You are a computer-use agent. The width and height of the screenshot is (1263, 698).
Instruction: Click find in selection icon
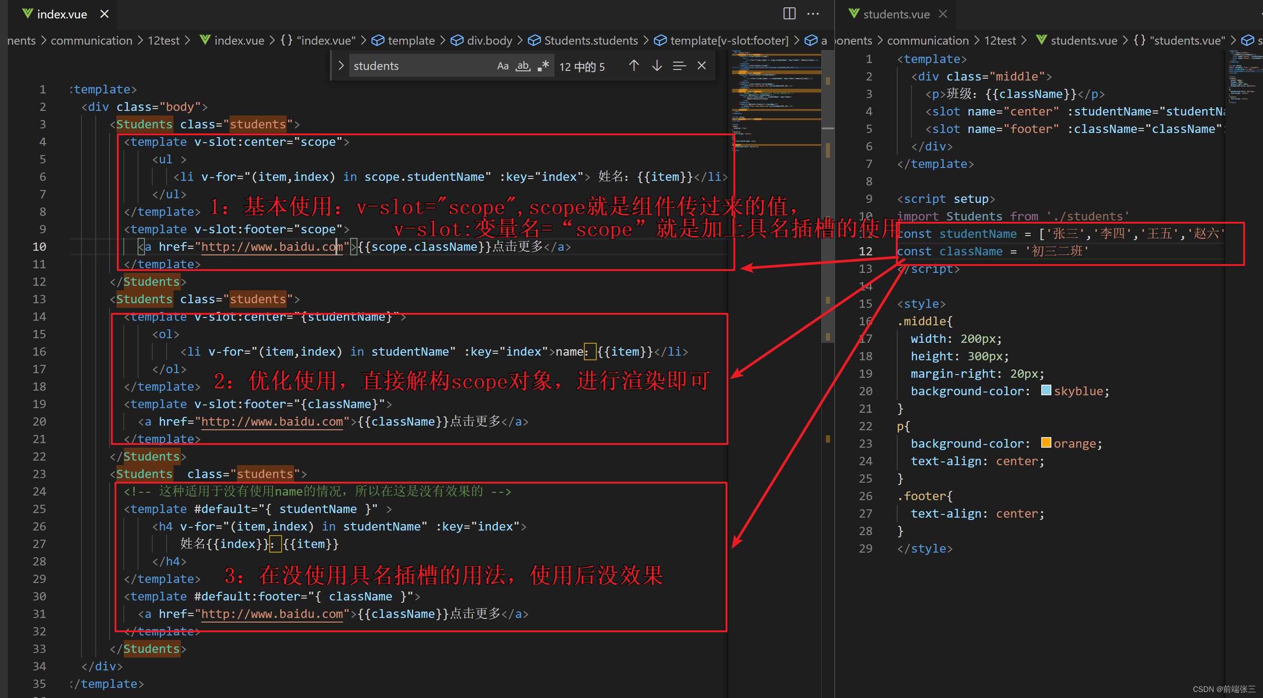(x=679, y=66)
